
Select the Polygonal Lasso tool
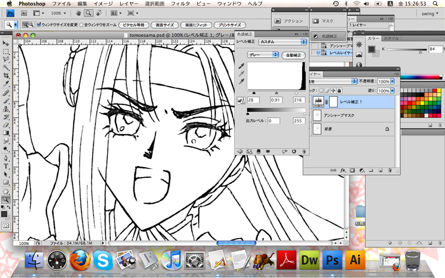coord(6,59)
